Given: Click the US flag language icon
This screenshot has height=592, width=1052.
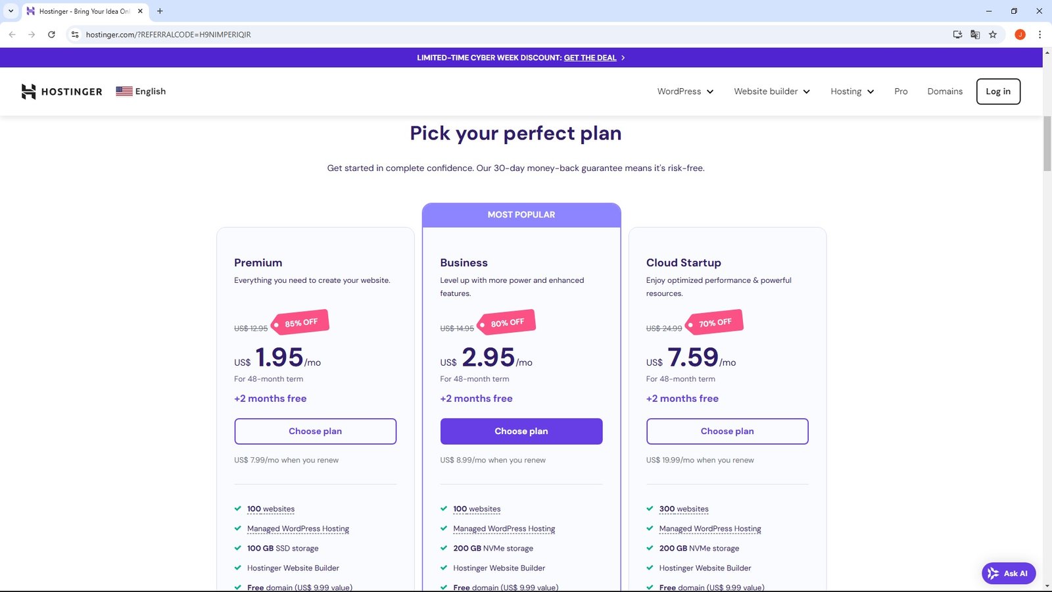Looking at the screenshot, I should [x=124, y=91].
